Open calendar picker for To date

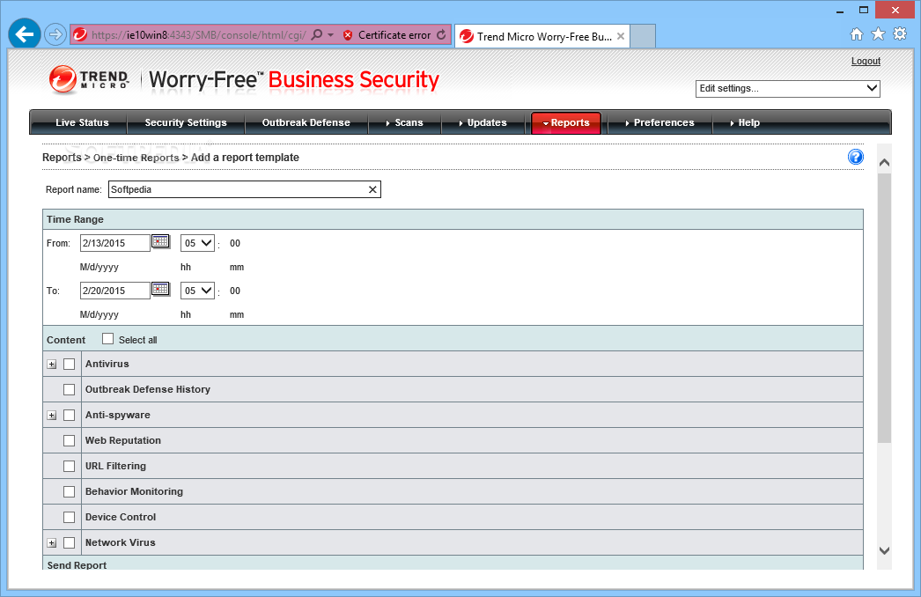coord(160,289)
